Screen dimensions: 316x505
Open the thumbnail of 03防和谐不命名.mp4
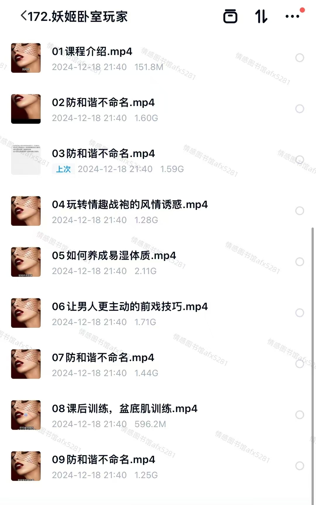[26, 160]
